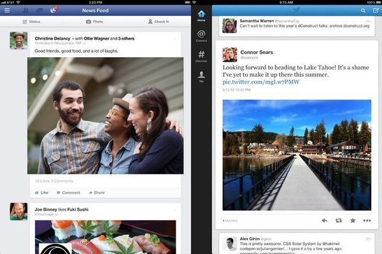Open Facebook friend requests icon
The width and height of the screenshot is (382, 254).
(26, 10)
